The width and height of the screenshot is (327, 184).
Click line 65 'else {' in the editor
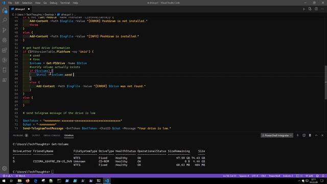coord(28,98)
